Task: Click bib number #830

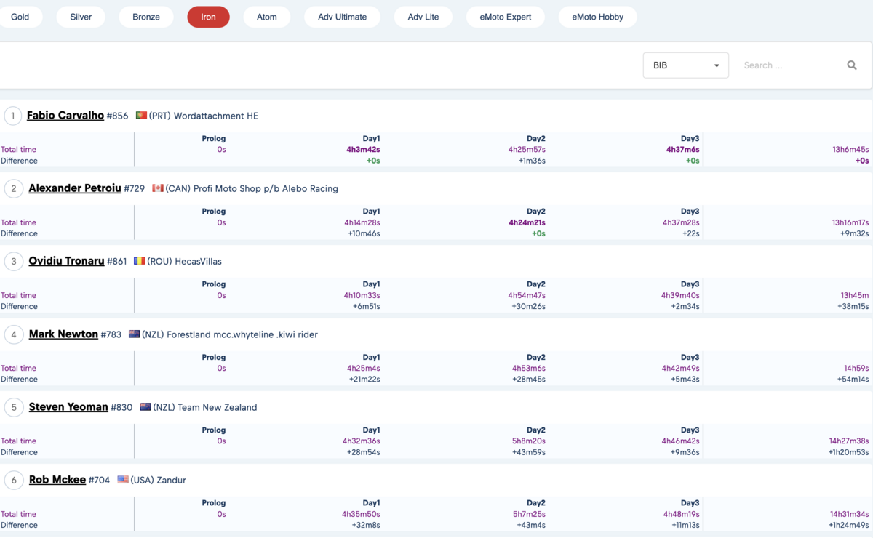Action: [121, 408]
